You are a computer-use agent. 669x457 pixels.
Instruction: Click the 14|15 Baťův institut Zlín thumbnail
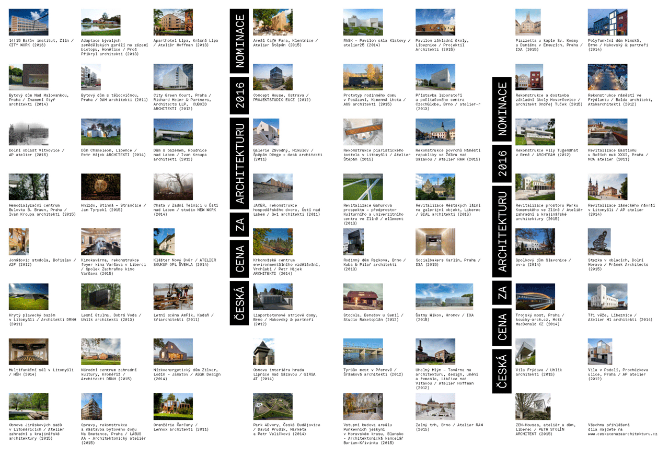(x=28, y=22)
